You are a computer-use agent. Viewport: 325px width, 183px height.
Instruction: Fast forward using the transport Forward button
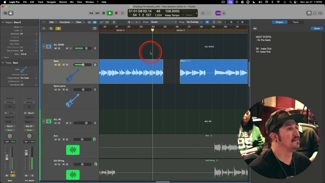pos(97,13)
